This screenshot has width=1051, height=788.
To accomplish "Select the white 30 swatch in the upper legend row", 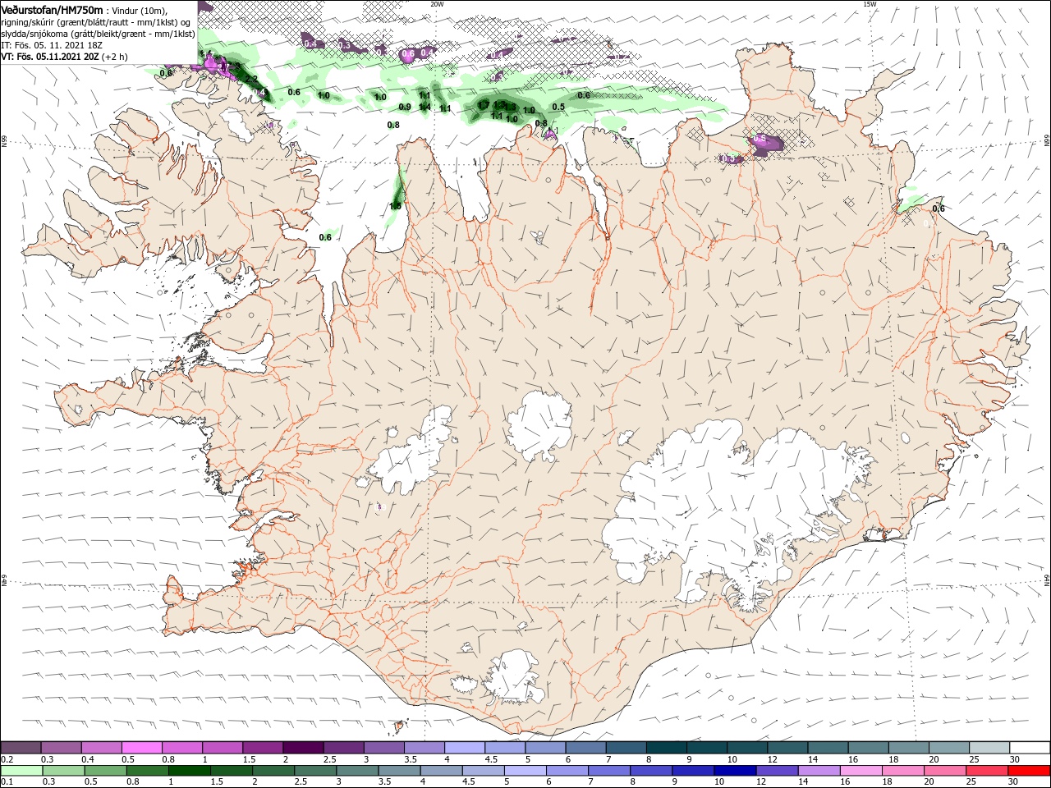I will click(1030, 748).
